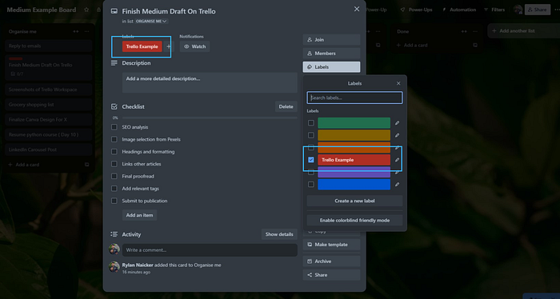Open the Automation menu
Screen dimensions: 560x299
[459, 10]
